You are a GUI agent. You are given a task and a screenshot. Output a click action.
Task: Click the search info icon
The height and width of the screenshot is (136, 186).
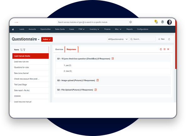131,22
